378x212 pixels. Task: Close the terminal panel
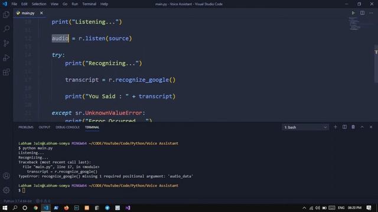[371, 127]
